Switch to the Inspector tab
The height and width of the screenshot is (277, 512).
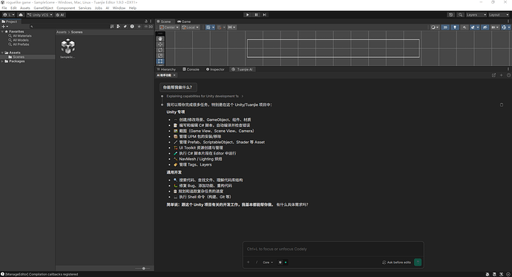point(215,69)
